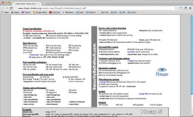Image resolution: width=193 pixels, height=117 pixels.
Task: Click the 'Port scanning techniques' heading
Action: pos(35,62)
